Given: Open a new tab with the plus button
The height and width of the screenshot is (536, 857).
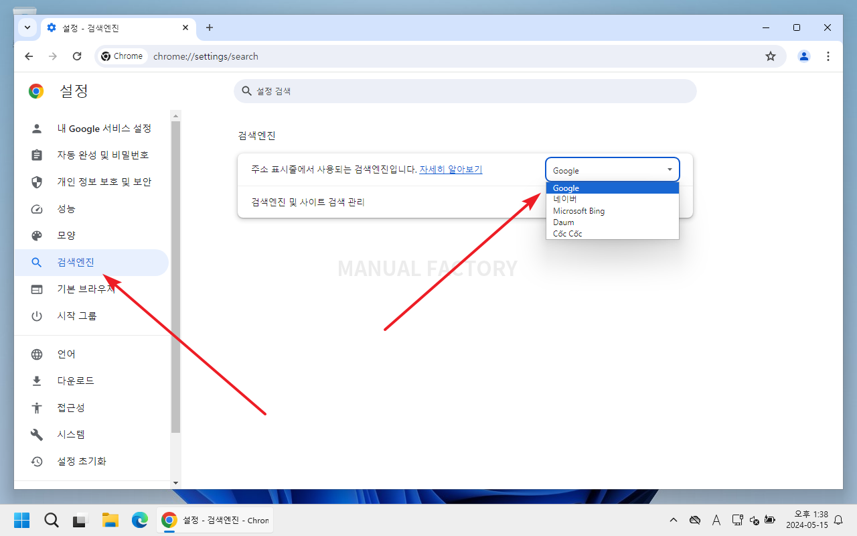Looking at the screenshot, I should (210, 27).
